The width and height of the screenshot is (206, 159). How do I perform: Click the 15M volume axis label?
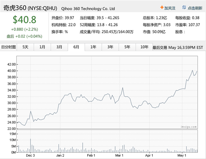pyautogui.click(x=13, y=134)
